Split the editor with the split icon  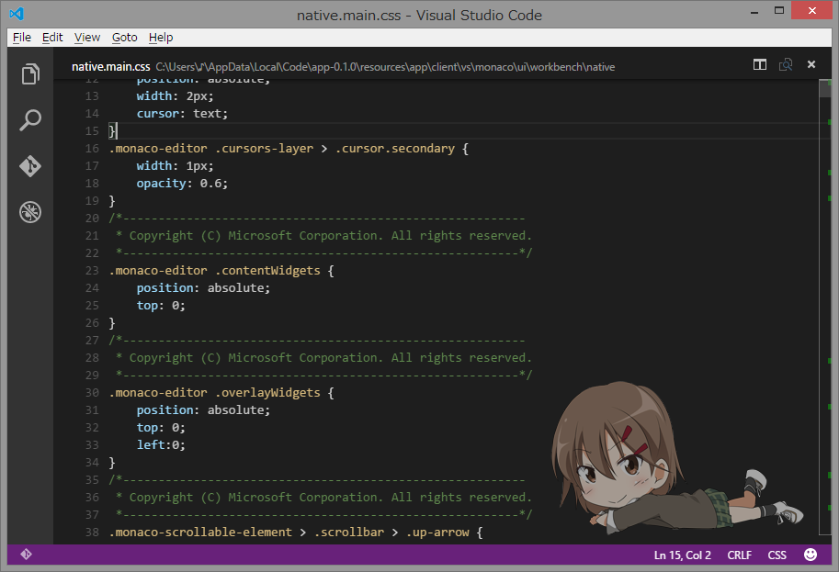(x=760, y=64)
